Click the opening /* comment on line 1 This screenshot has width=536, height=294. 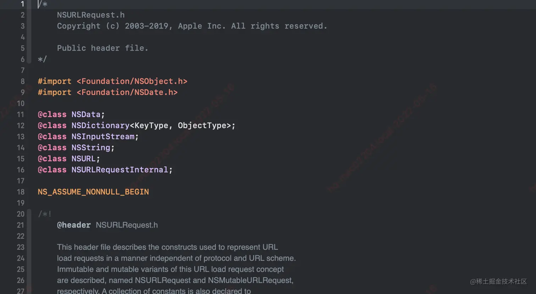[42, 4]
